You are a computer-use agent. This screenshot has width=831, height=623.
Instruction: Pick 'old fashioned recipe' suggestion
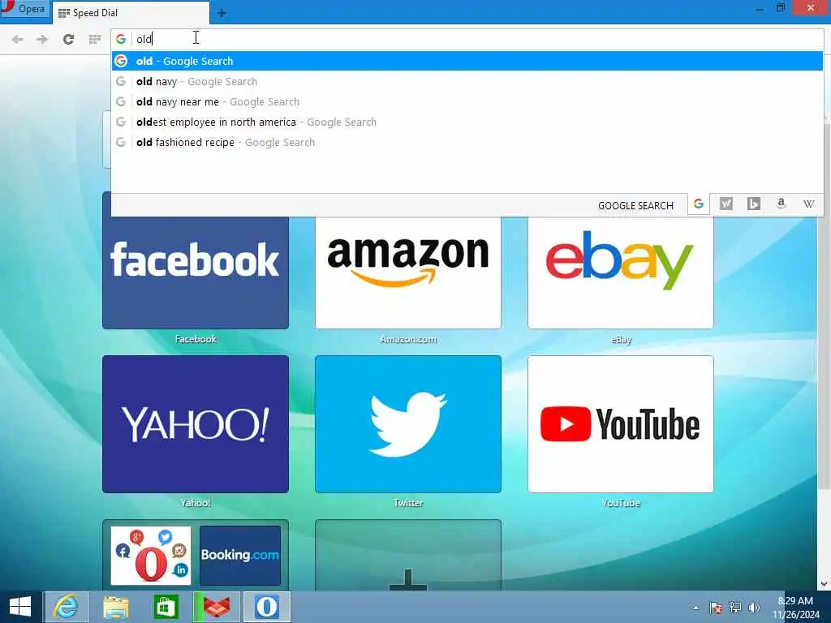(467, 143)
